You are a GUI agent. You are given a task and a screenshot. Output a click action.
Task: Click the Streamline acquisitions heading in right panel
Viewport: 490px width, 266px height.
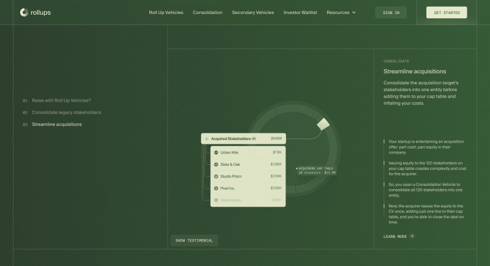click(415, 72)
